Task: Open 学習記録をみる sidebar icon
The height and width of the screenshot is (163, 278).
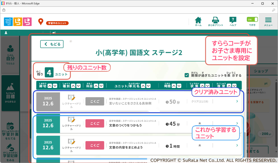Action: [x=11, y=151]
